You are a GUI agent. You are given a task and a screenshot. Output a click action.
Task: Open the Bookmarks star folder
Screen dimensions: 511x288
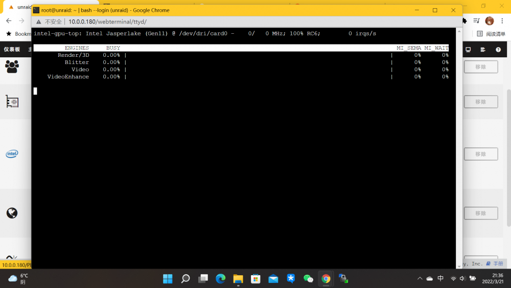click(x=18, y=34)
